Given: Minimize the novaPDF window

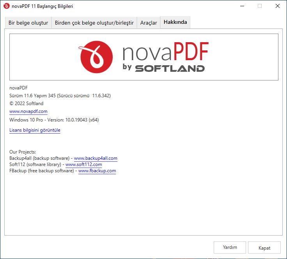Looking at the screenshot, I should [x=242, y=6].
